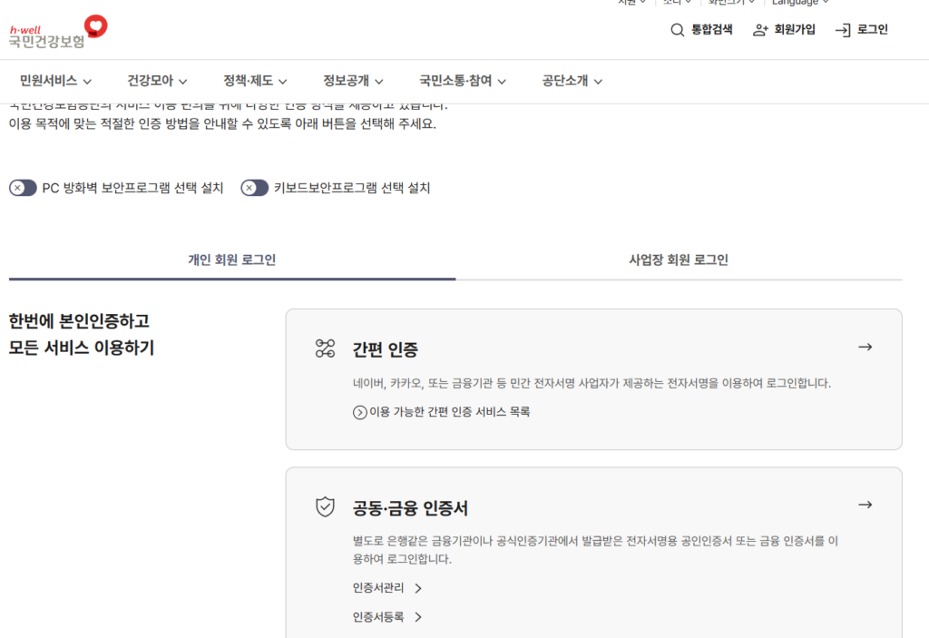Open the 인증서관리 link
Viewport: 929px width, 638px height.
[x=387, y=588]
